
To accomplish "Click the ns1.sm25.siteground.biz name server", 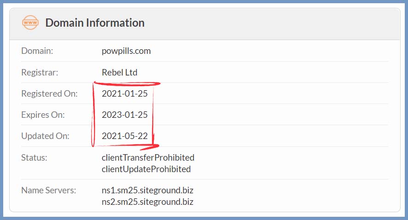I will [x=147, y=191].
